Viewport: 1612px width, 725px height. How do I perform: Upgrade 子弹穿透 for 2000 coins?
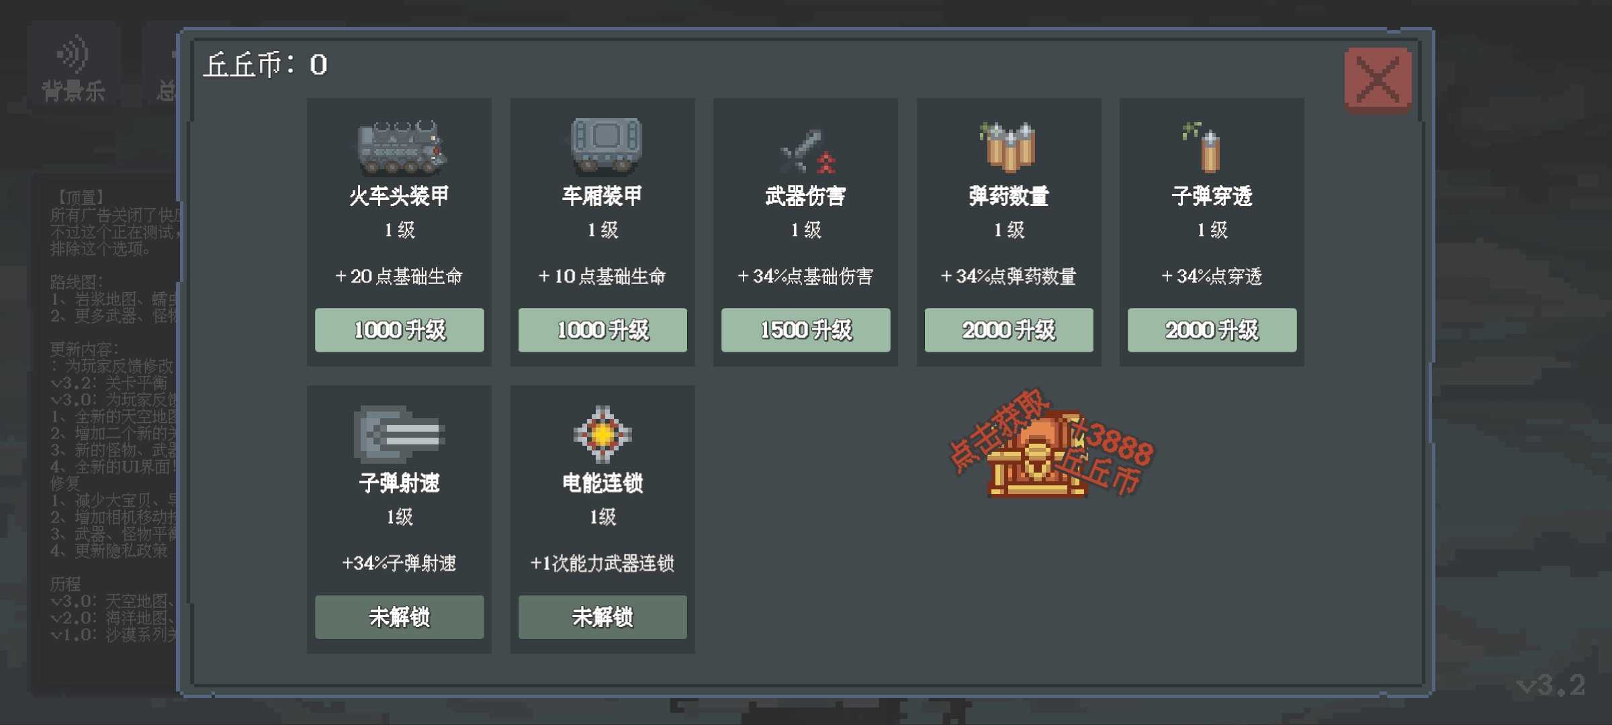(1212, 330)
